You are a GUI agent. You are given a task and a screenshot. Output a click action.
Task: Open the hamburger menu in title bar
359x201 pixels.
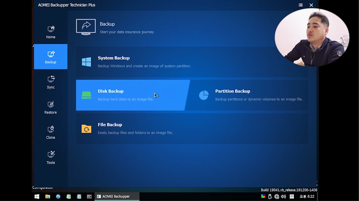tap(301, 5)
